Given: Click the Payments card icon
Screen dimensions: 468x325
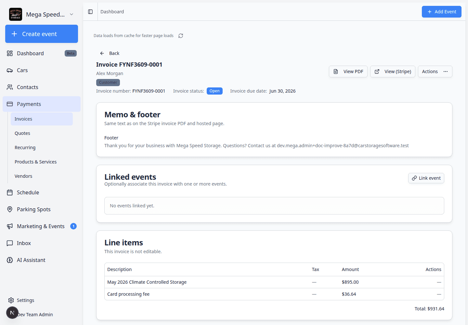Looking at the screenshot, I should [x=10, y=104].
